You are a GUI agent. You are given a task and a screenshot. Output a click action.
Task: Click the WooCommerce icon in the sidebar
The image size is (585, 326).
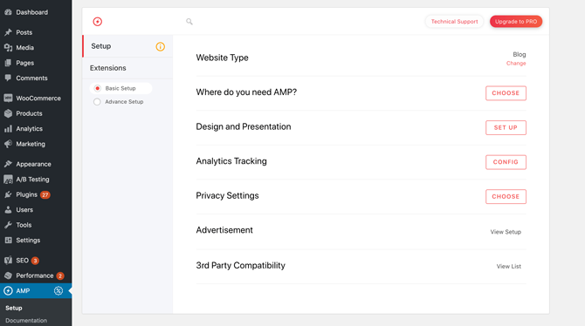pyautogui.click(x=8, y=98)
